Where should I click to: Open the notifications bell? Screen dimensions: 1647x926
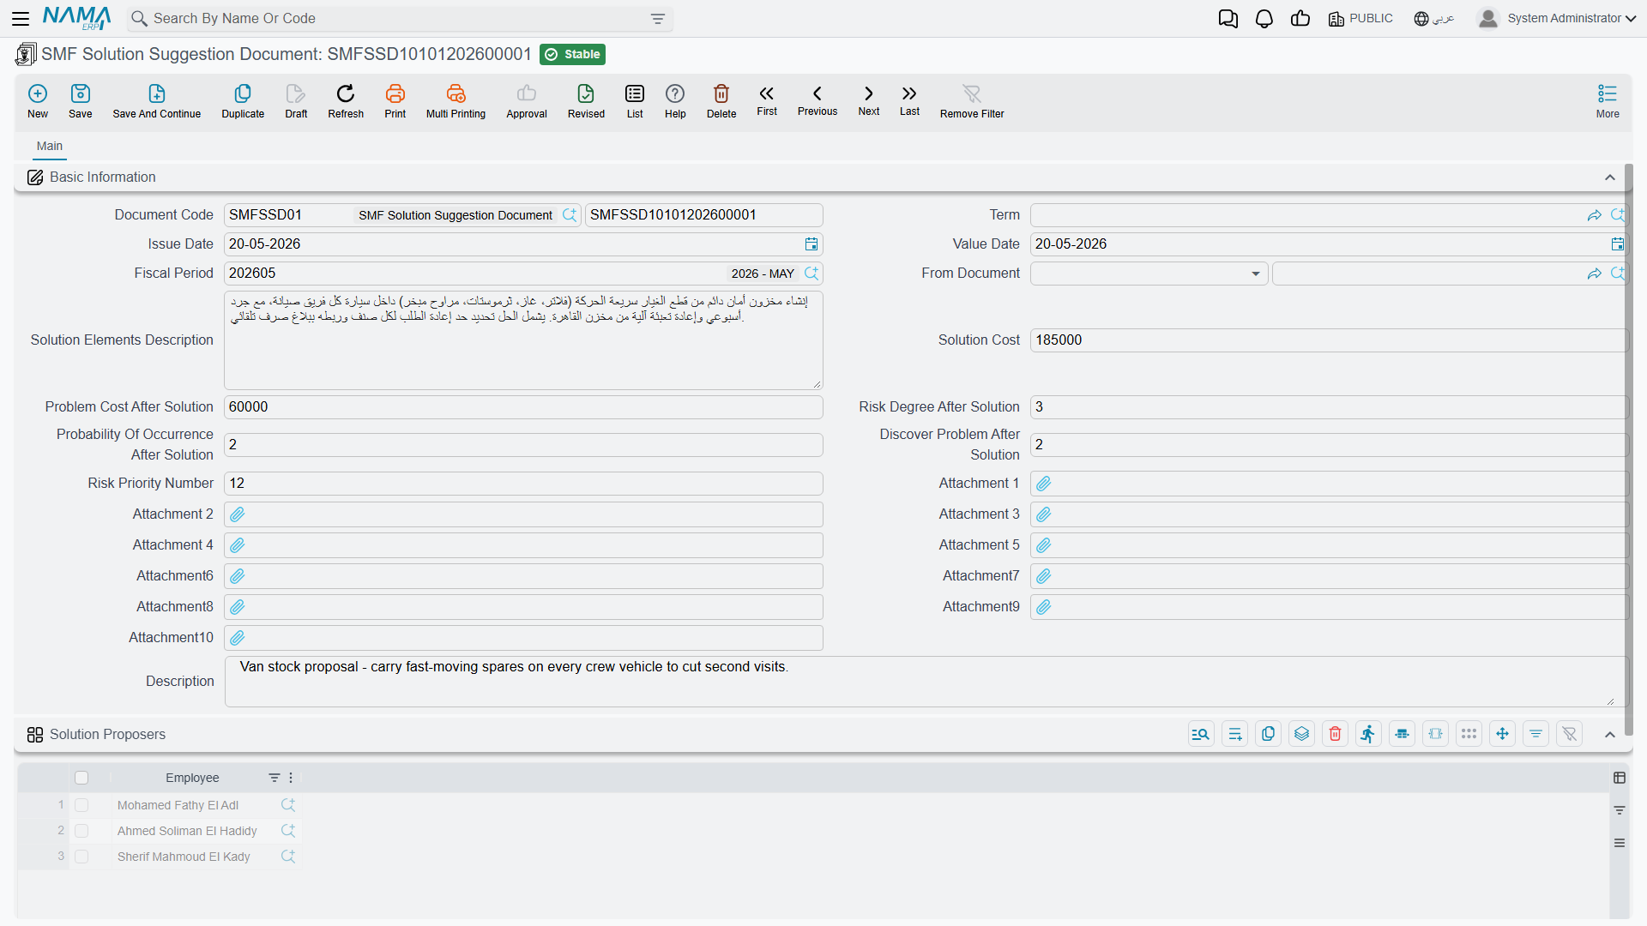pyautogui.click(x=1264, y=18)
